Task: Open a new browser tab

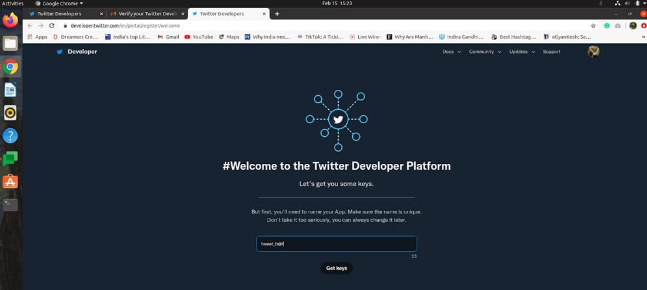Action: pos(277,14)
